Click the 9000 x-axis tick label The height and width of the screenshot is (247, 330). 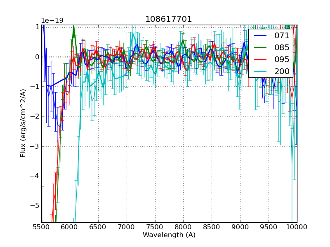coord(240,227)
